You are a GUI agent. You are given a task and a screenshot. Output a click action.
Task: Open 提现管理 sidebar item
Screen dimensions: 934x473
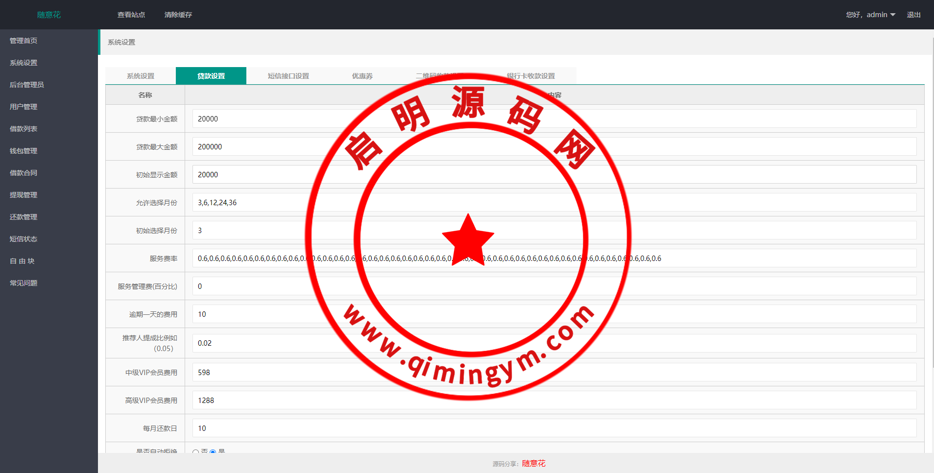click(x=24, y=195)
